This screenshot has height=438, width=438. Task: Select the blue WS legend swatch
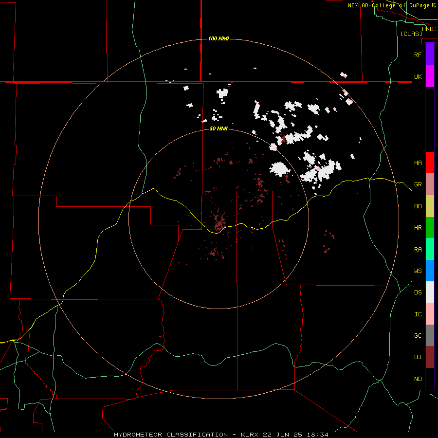tap(430, 271)
